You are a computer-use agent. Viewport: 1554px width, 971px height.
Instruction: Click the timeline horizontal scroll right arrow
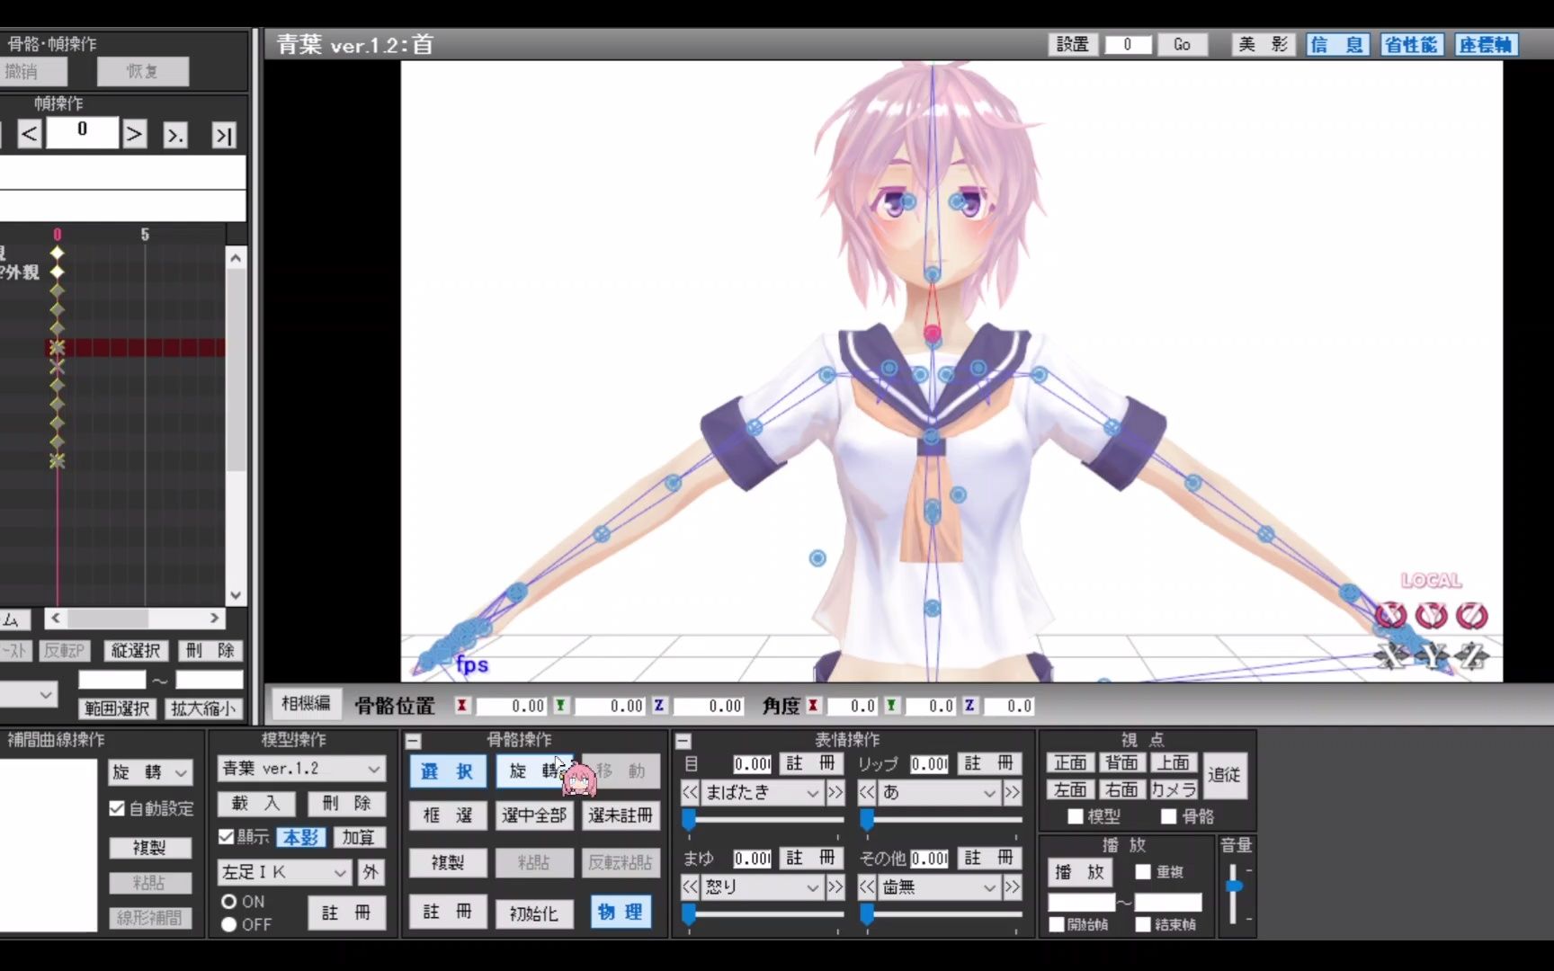tap(214, 619)
